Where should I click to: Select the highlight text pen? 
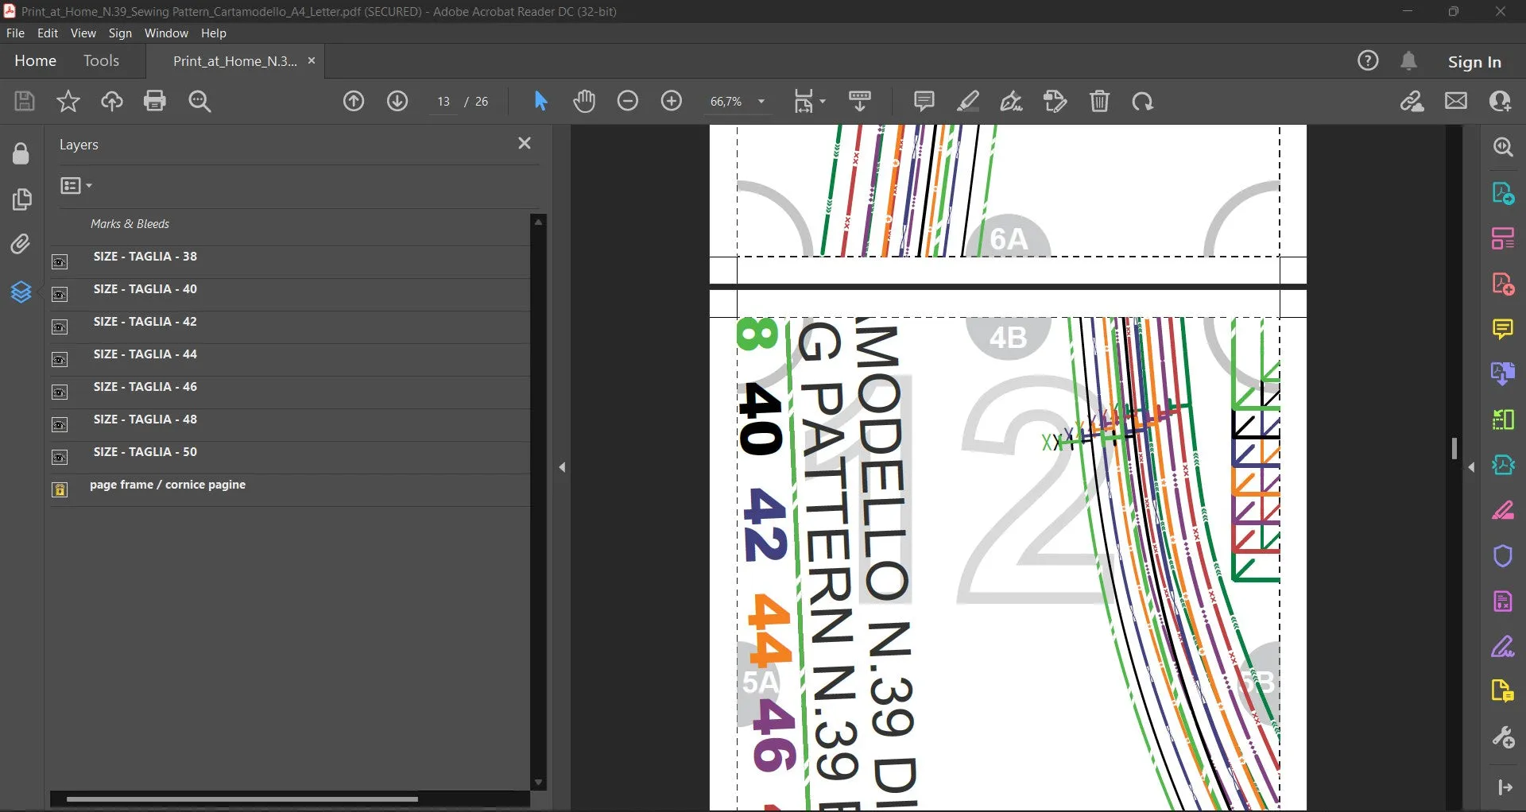(967, 101)
